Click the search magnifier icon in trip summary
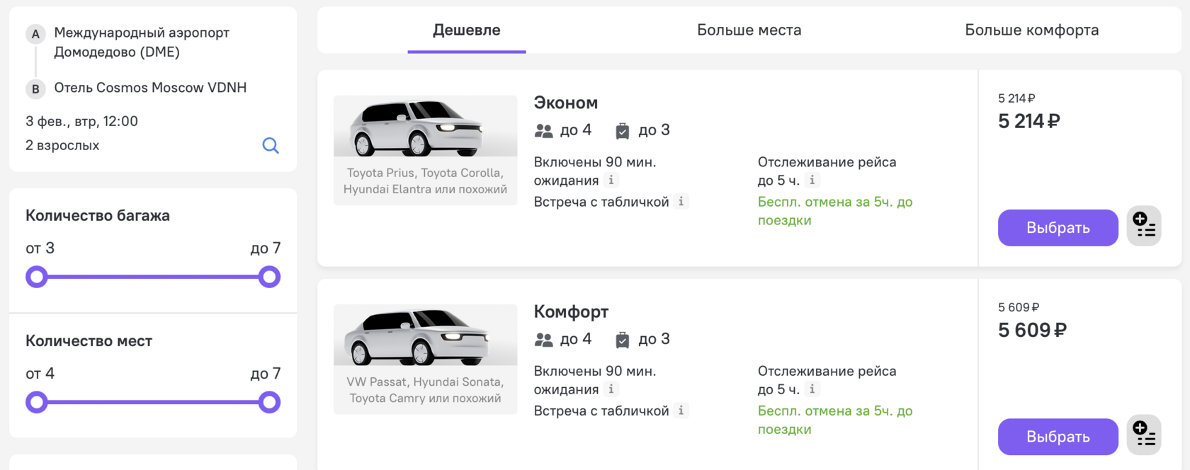The width and height of the screenshot is (1190, 470). [271, 146]
